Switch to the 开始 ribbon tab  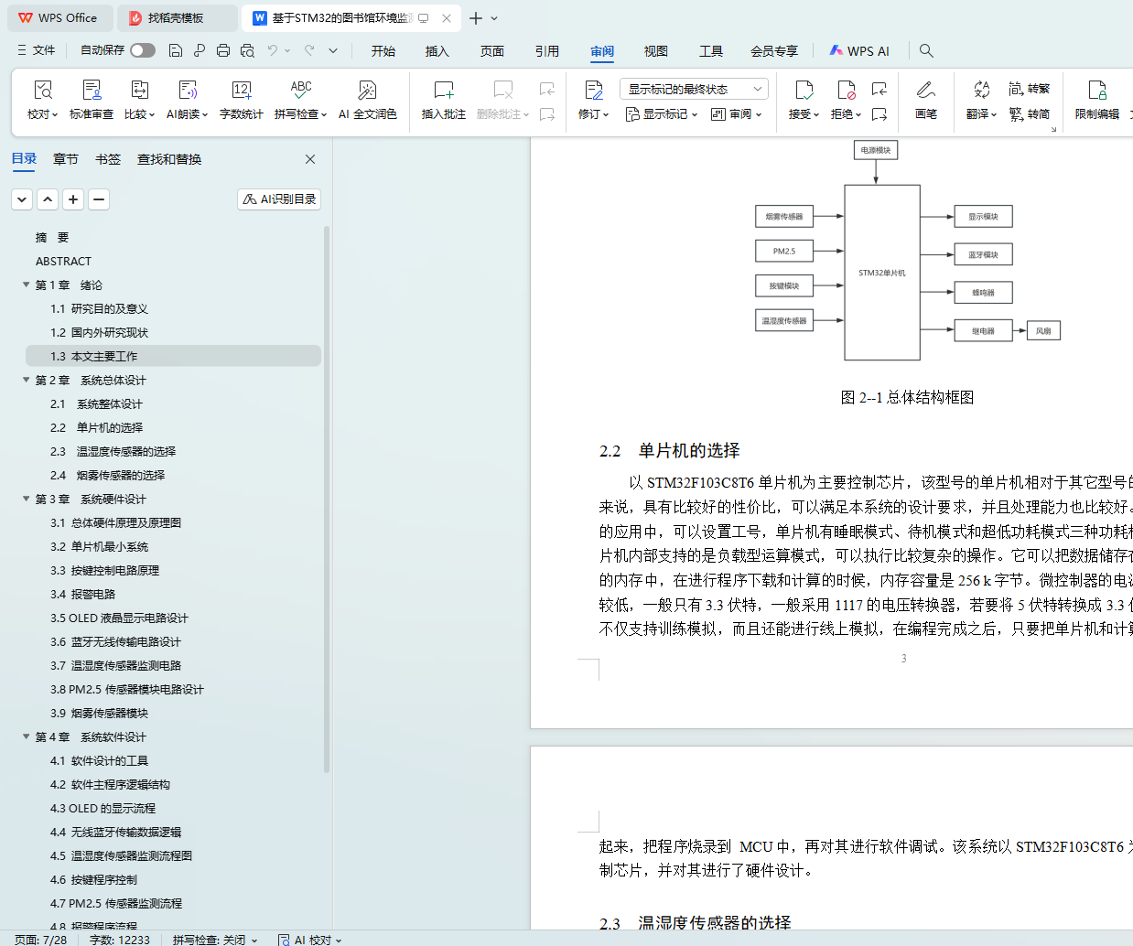(383, 51)
